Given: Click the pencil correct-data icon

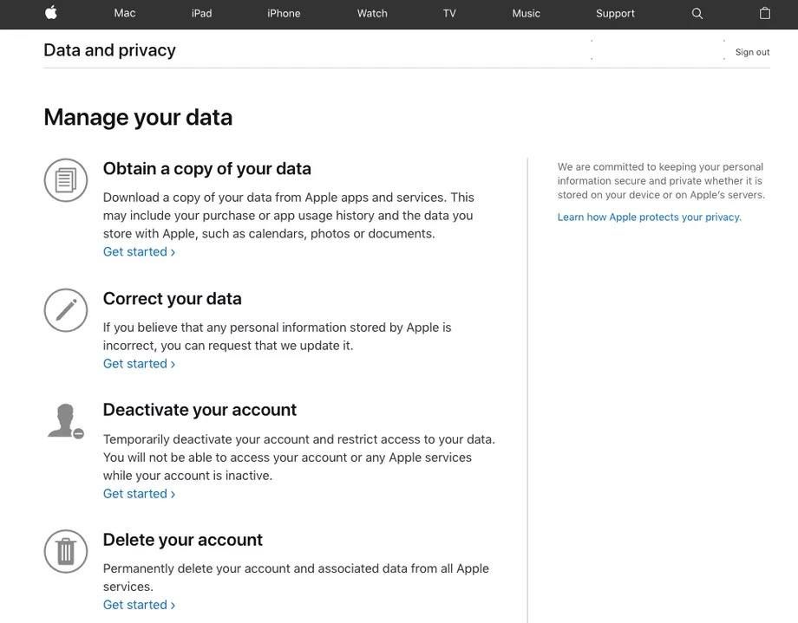Looking at the screenshot, I should pos(66,310).
